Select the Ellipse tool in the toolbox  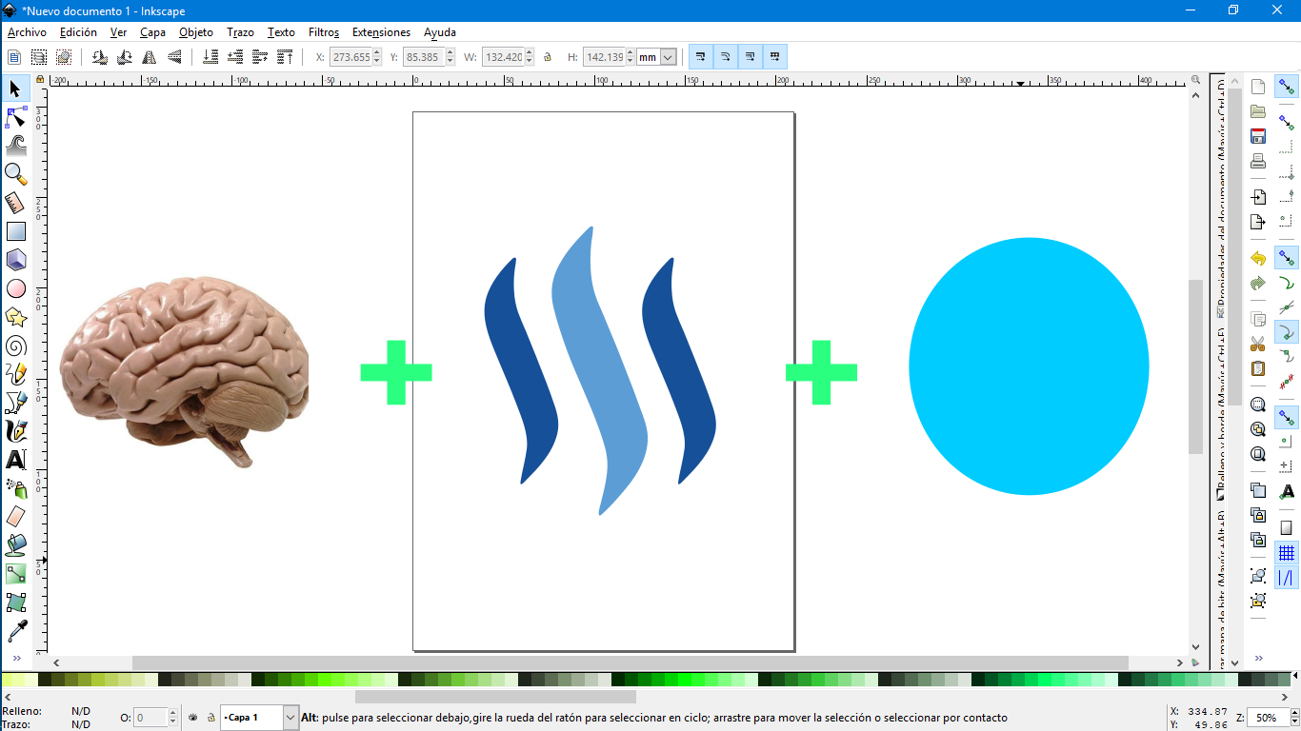(16, 288)
